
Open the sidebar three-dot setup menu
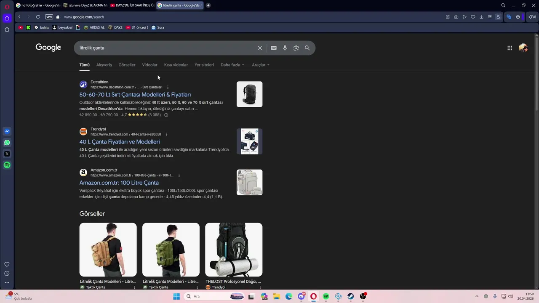point(7,282)
